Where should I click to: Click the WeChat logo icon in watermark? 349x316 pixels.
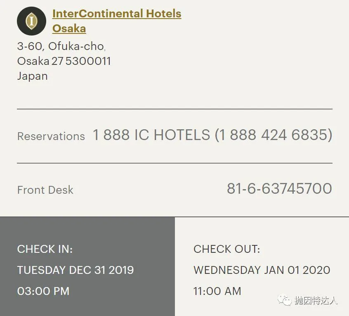point(284,300)
